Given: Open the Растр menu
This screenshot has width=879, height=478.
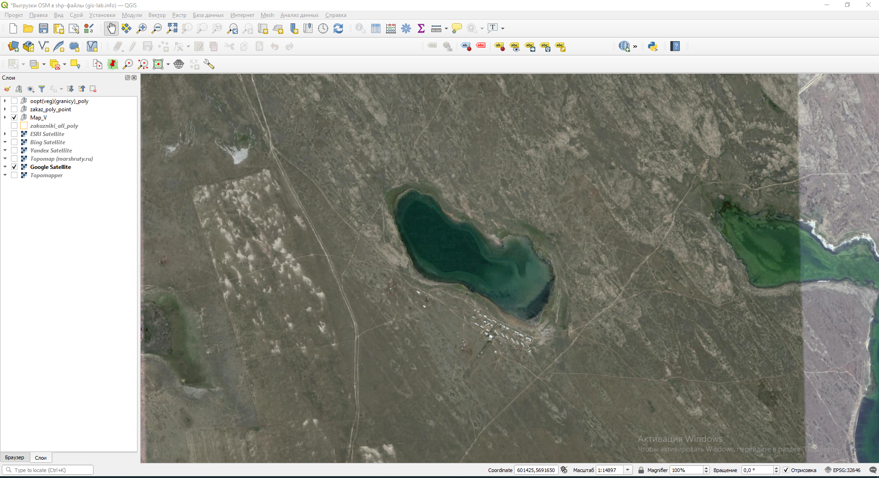Looking at the screenshot, I should tap(179, 15).
